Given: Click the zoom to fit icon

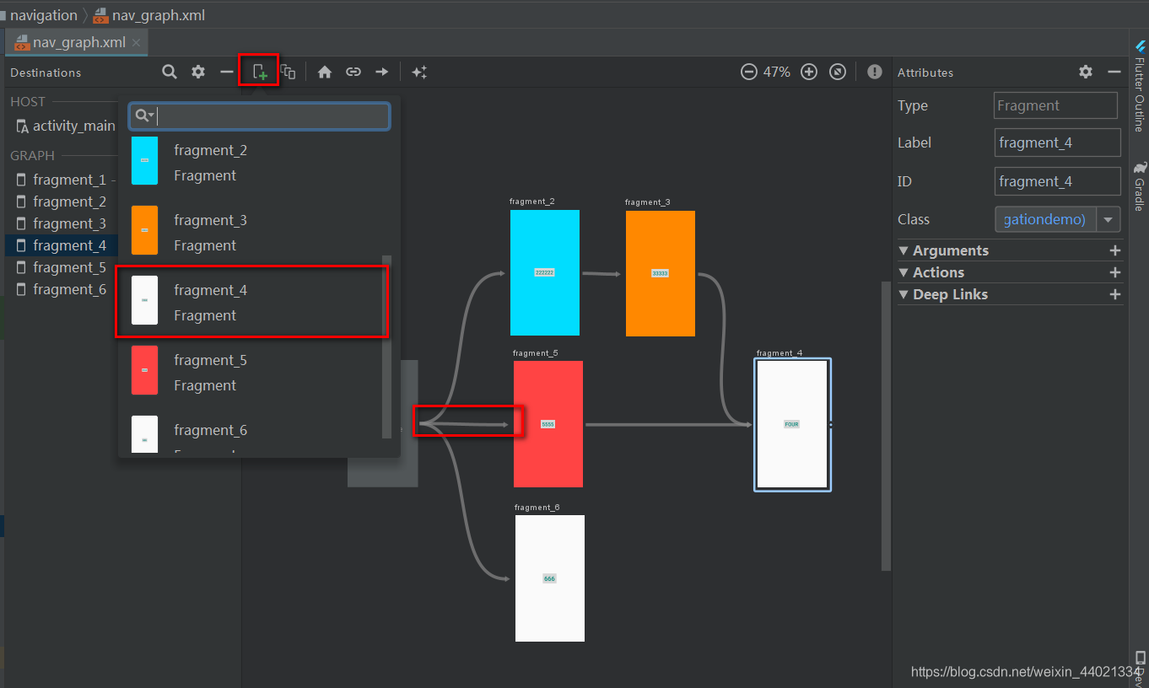Looking at the screenshot, I should pyautogui.click(x=838, y=72).
